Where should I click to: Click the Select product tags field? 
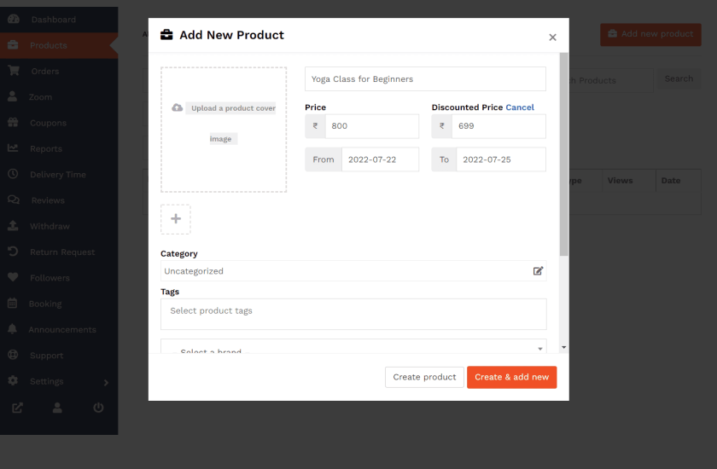click(x=353, y=314)
